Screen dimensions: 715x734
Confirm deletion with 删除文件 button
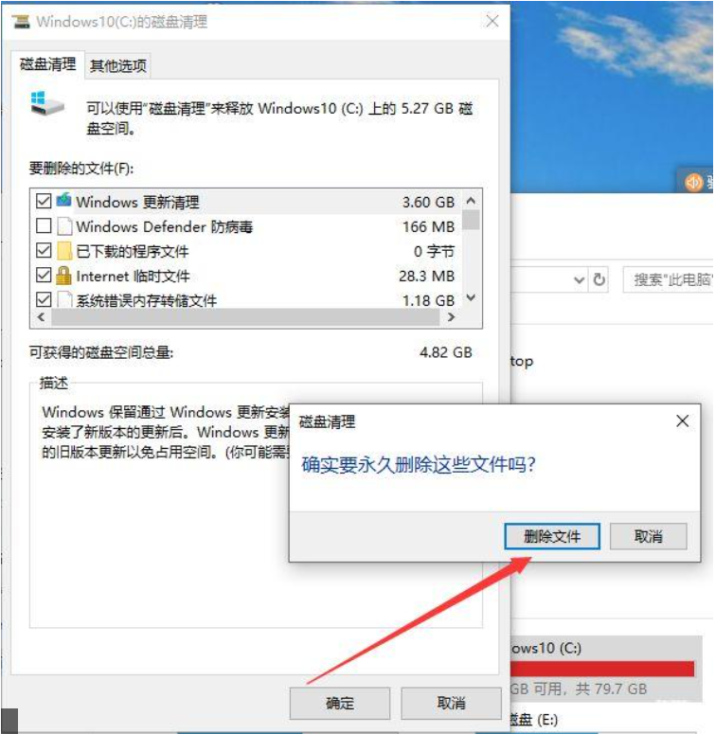(x=552, y=536)
